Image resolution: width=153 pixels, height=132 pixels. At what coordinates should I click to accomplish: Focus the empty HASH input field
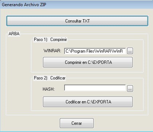(95, 88)
